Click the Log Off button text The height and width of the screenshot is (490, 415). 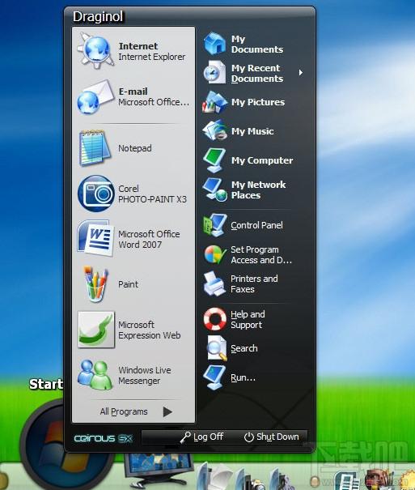pyautogui.click(x=208, y=437)
